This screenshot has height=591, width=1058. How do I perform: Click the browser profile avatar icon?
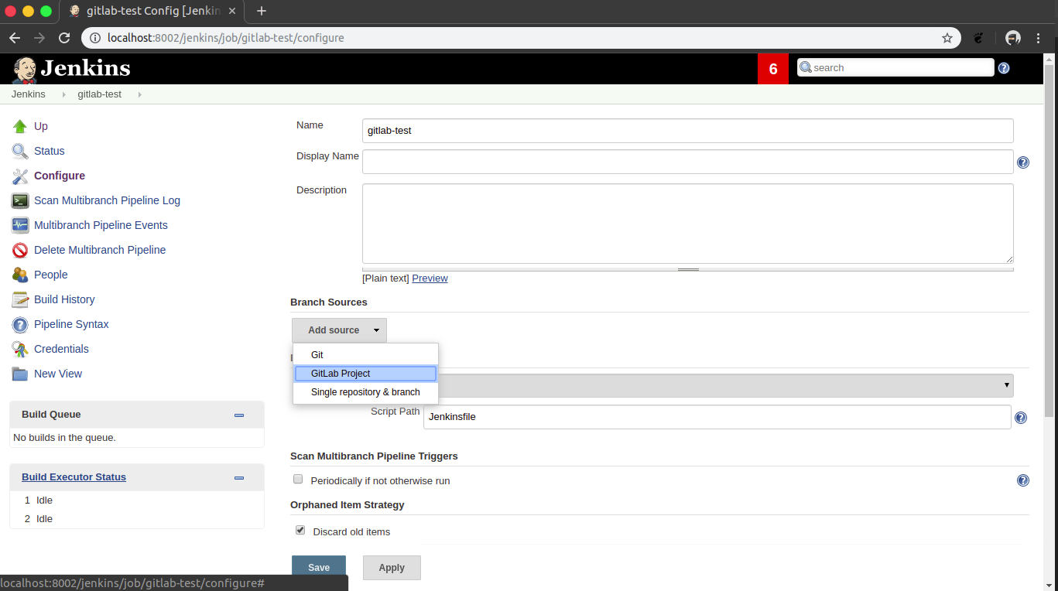coord(1012,37)
